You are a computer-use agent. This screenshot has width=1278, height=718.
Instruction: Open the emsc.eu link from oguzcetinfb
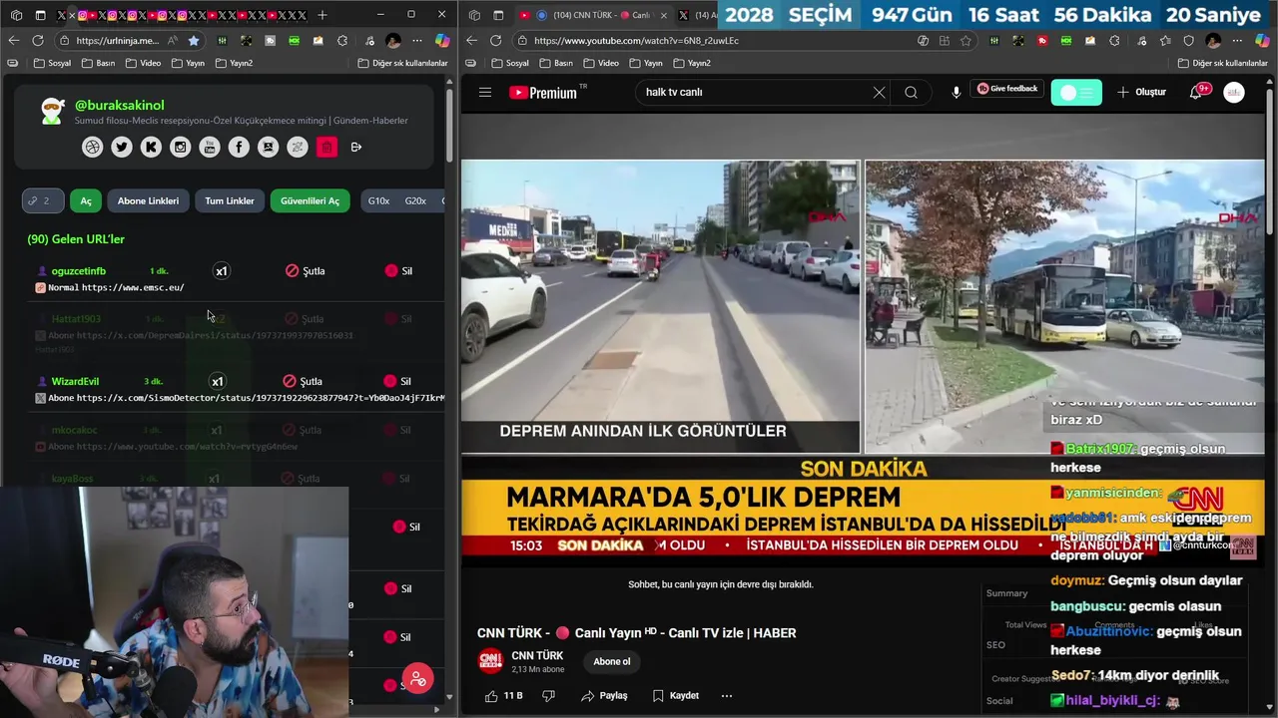pyautogui.click(x=133, y=287)
